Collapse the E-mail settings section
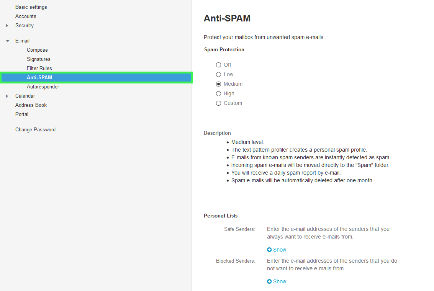Image resolution: width=434 pixels, height=291 pixels. [x=8, y=41]
